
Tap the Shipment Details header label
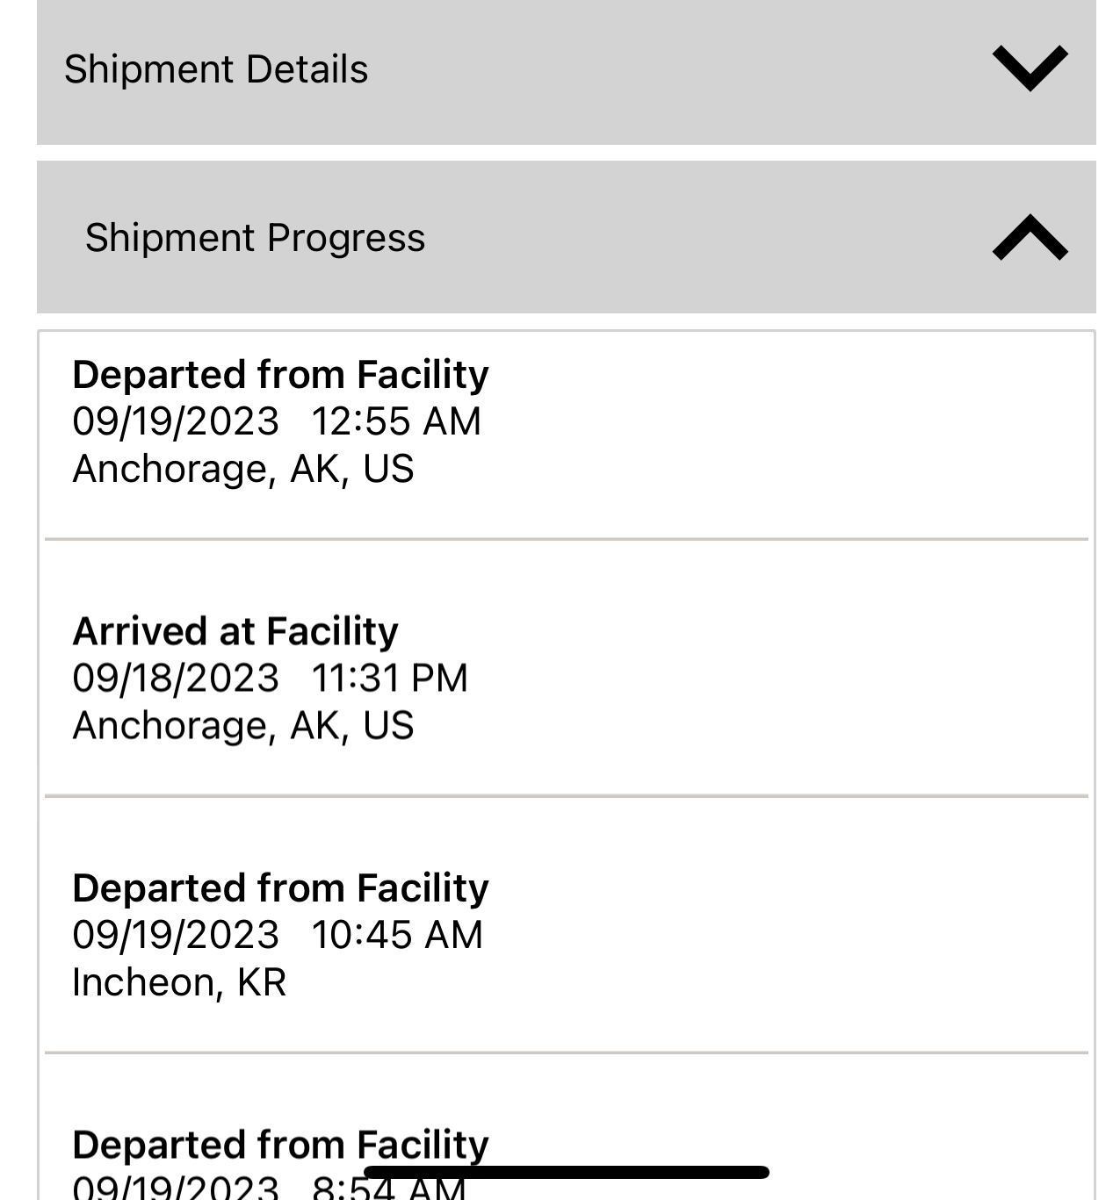[216, 69]
